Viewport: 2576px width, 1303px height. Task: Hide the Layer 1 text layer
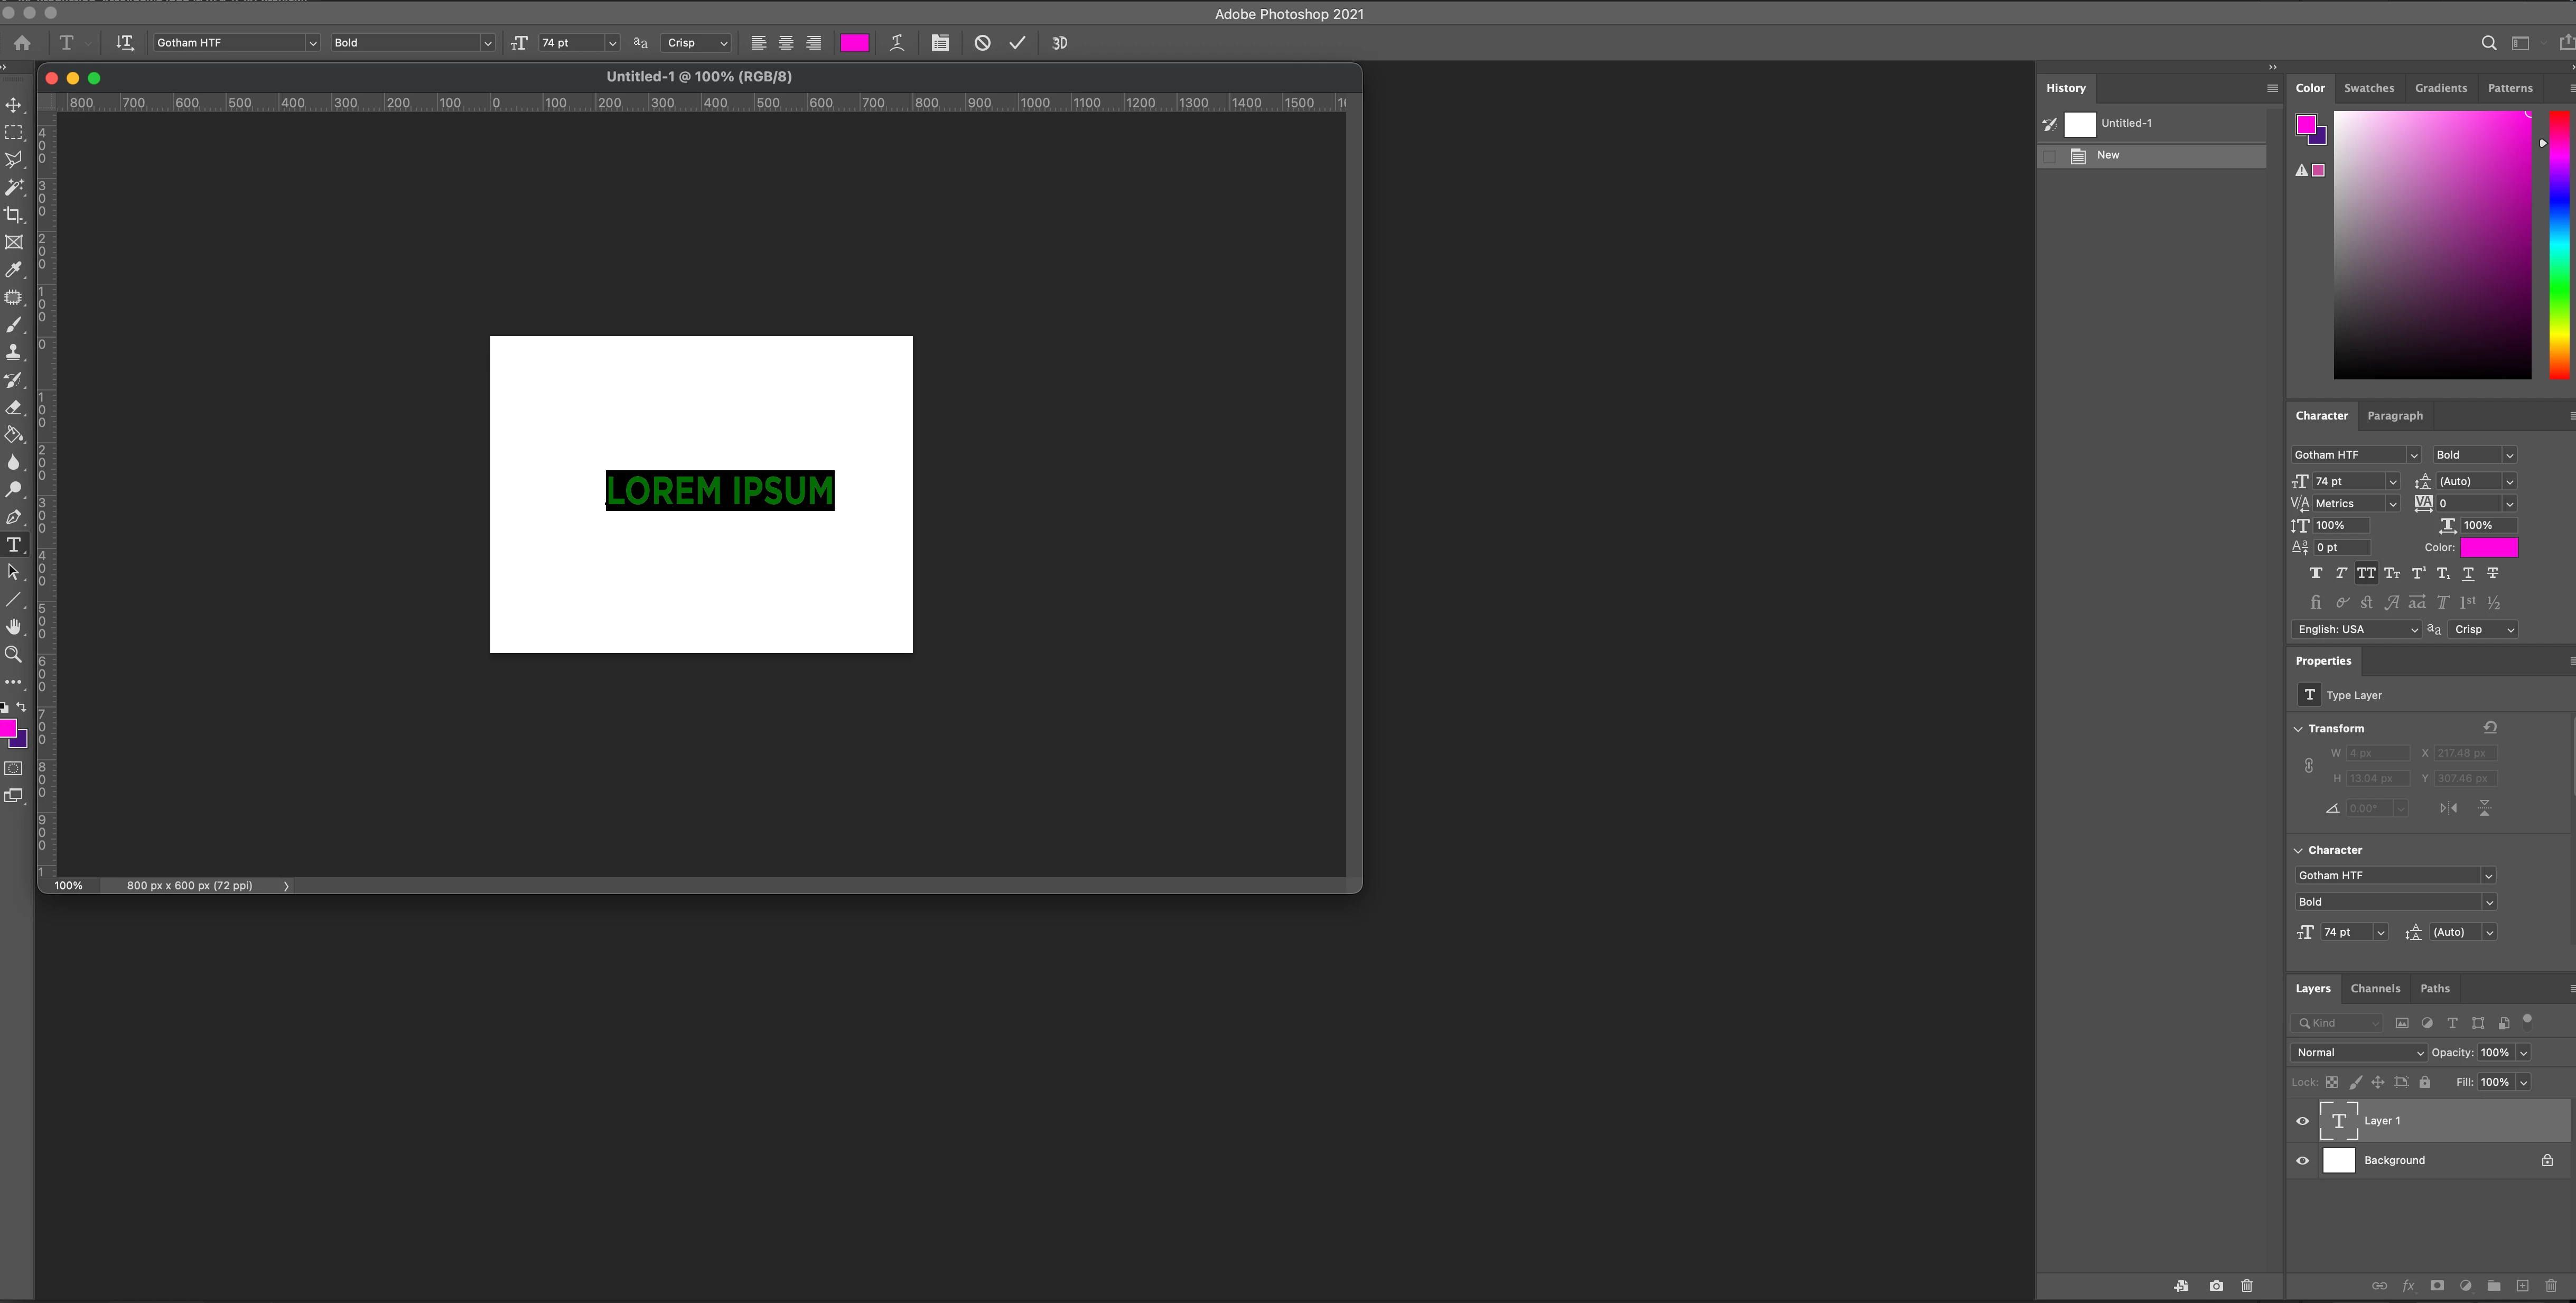[2303, 1121]
